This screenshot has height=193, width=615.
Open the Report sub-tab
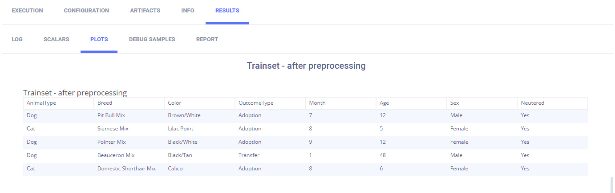tap(207, 39)
